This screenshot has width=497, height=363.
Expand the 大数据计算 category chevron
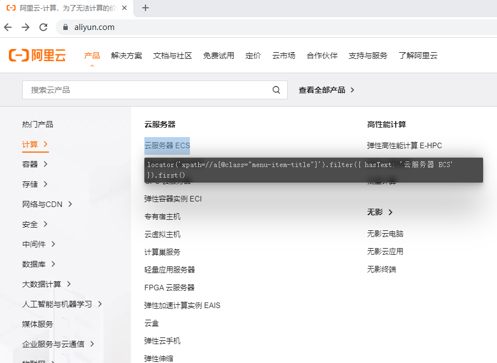[x=69, y=284]
